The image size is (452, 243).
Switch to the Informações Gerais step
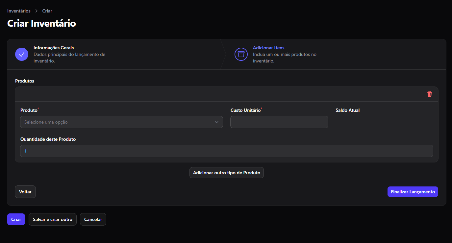(x=54, y=48)
